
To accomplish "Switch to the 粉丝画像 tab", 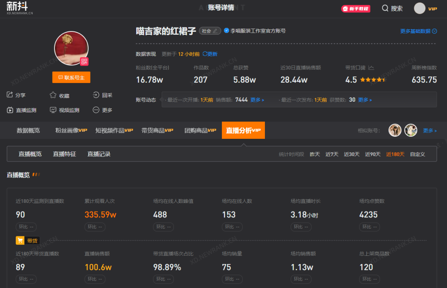I will (x=71, y=130).
